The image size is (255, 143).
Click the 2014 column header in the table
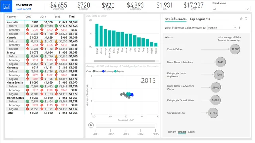[43, 17]
